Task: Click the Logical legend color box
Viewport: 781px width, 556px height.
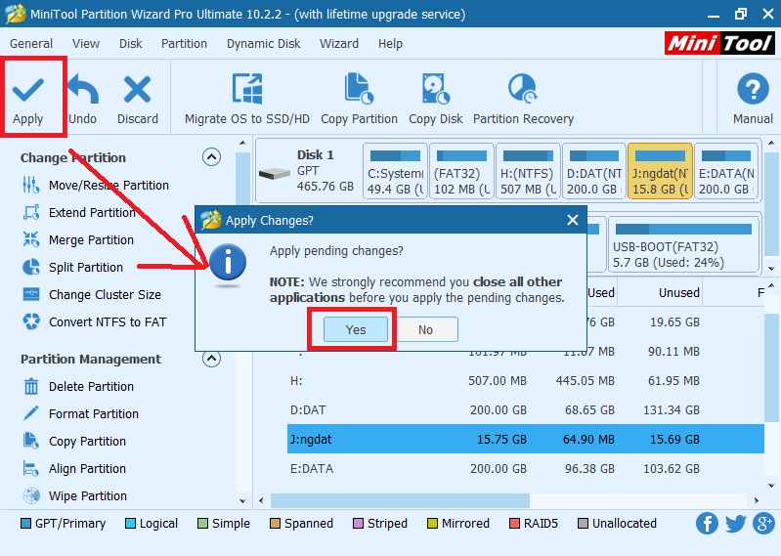Action: (x=130, y=523)
